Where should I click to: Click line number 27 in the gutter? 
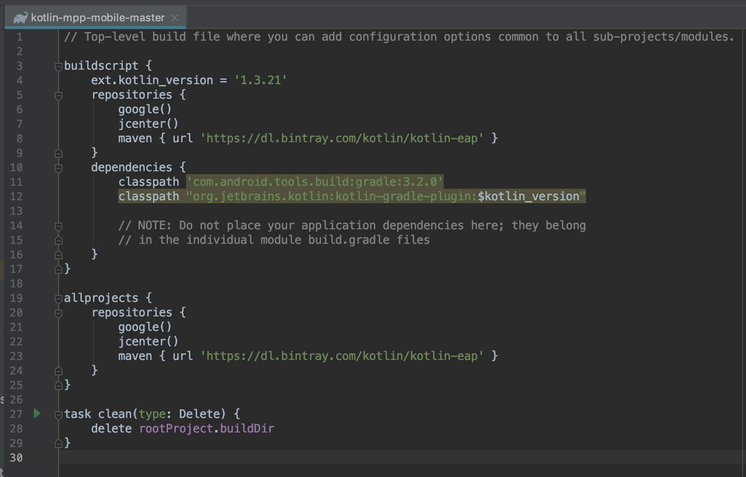click(x=16, y=414)
